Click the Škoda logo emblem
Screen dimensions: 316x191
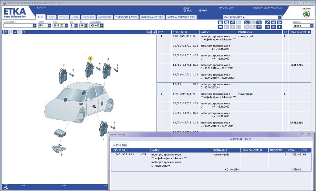306,14
